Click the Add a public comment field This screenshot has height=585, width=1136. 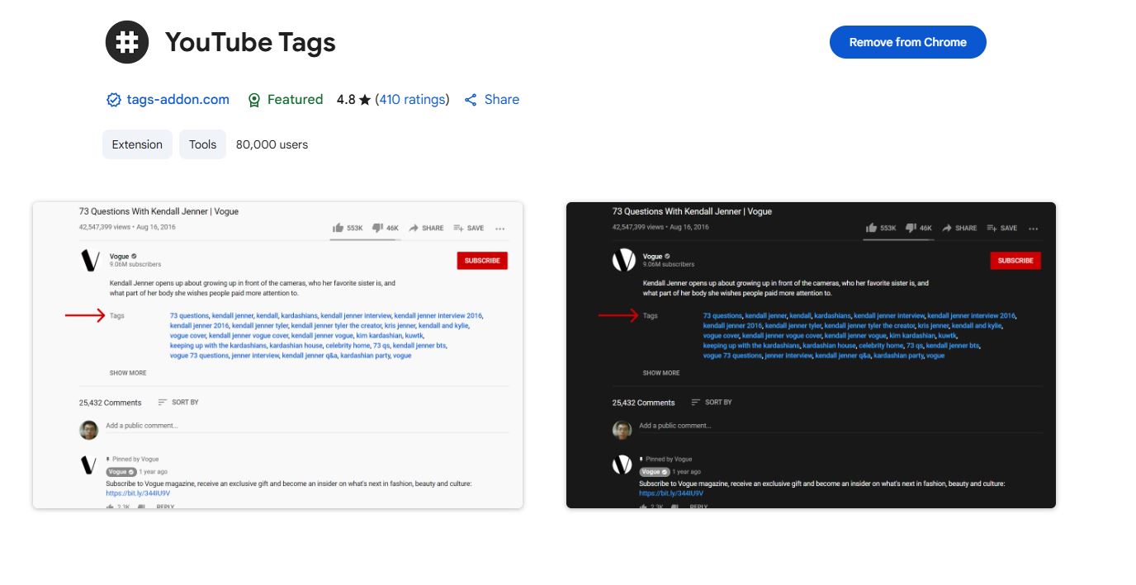click(143, 425)
